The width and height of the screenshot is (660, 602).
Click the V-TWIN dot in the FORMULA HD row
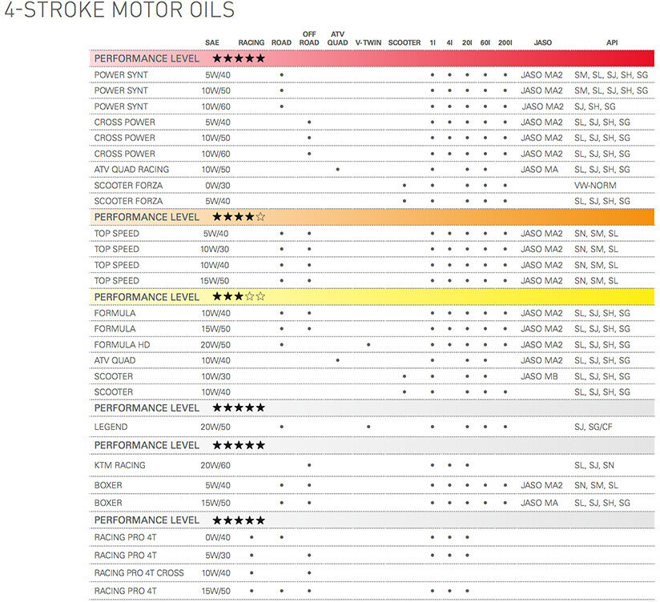pyautogui.click(x=368, y=344)
